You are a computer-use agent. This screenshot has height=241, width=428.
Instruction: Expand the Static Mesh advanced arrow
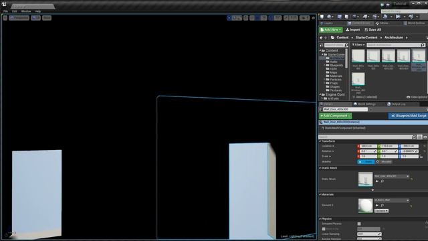372,190
